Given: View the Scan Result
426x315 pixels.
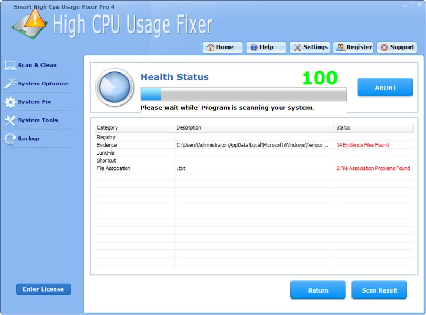Looking at the screenshot, I should 379,290.
